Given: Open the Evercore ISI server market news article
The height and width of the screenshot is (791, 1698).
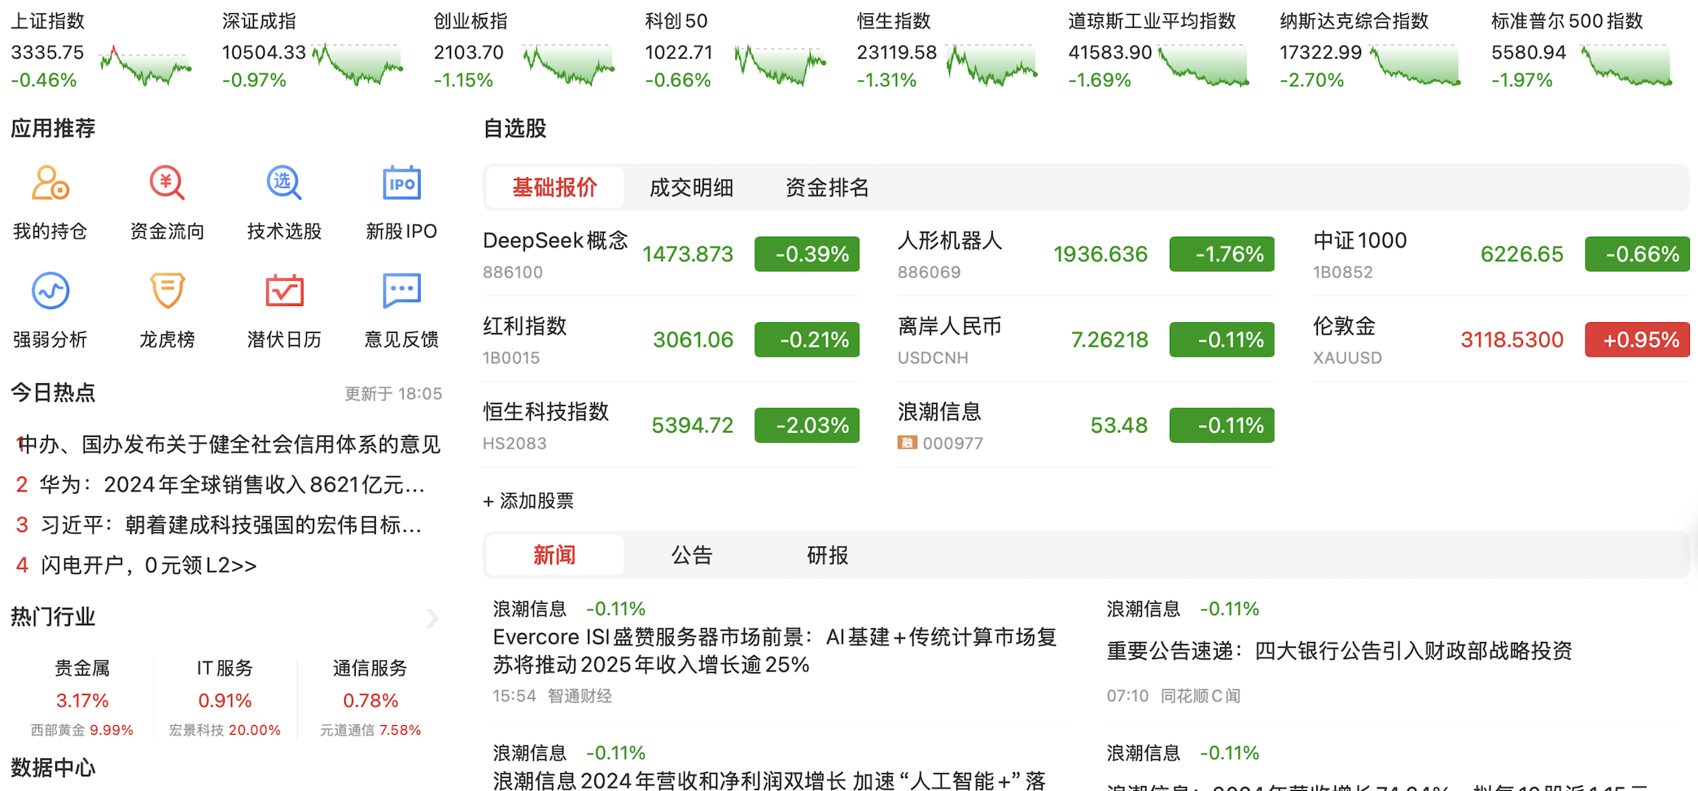Looking at the screenshot, I should (775, 650).
